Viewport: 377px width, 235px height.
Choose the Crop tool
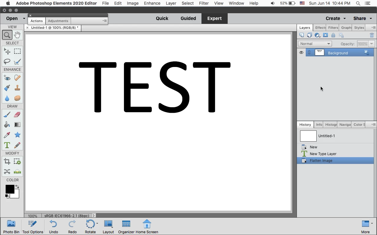click(x=7, y=161)
